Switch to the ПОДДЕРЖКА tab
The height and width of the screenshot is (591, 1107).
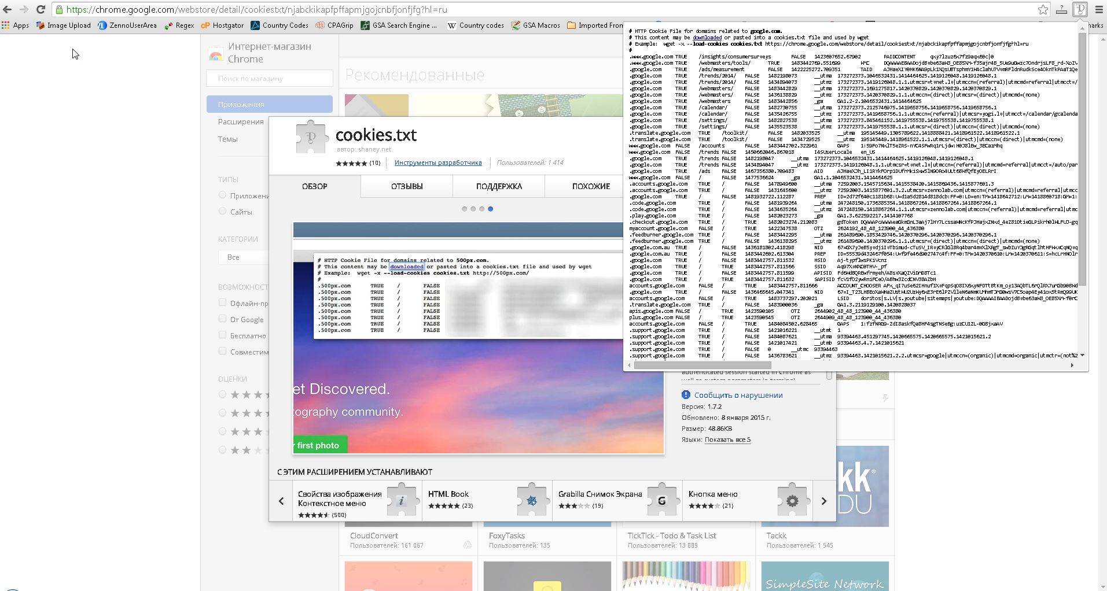click(499, 186)
